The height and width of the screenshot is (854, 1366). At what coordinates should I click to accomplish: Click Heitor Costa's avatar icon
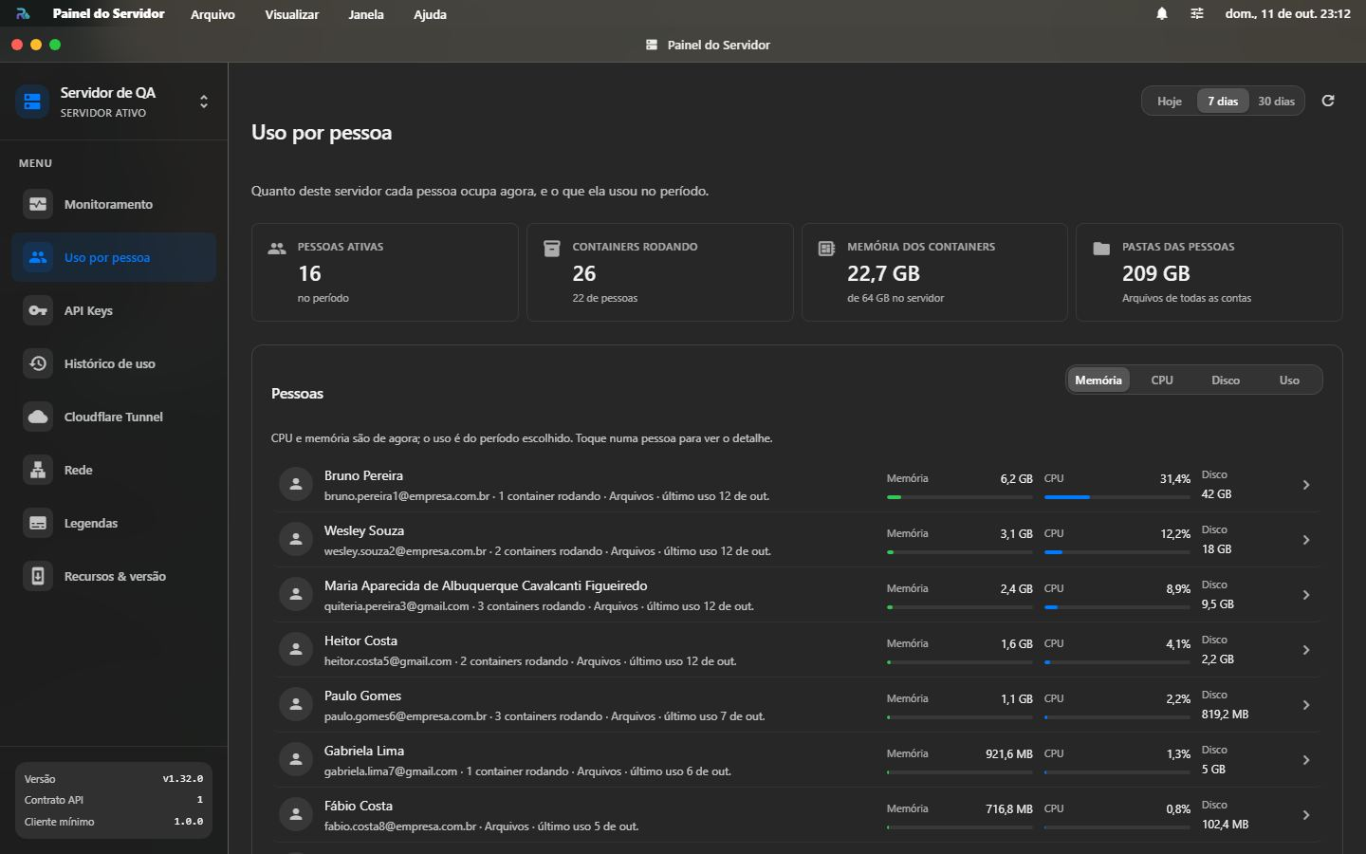296,649
